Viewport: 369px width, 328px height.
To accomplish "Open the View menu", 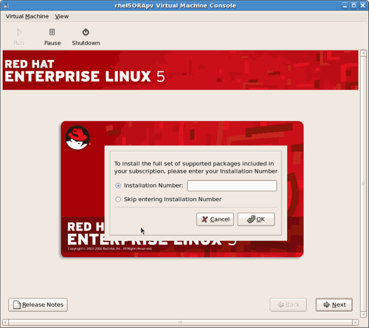I will pyautogui.click(x=62, y=16).
